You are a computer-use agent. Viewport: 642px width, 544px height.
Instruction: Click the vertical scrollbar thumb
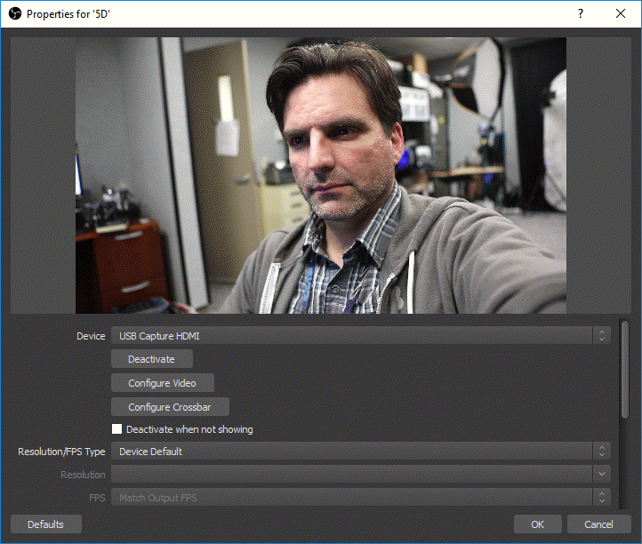point(624,364)
